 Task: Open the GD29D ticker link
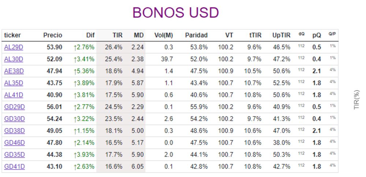[14, 107]
